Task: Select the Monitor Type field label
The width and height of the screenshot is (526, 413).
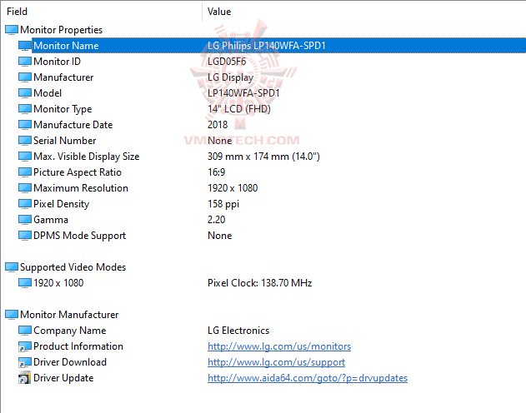Action: (63, 109)
